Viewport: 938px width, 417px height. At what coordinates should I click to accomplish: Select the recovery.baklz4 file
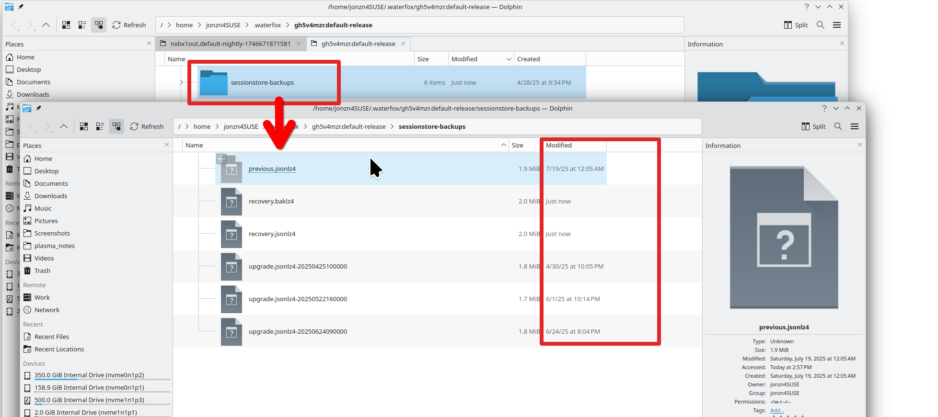271,201
